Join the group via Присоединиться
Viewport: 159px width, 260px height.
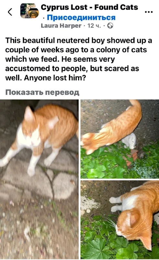(81, 17)
